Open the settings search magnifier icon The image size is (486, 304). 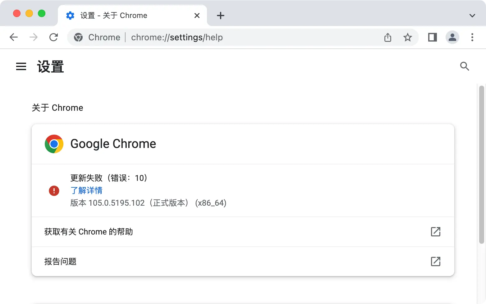pos(465,66)
